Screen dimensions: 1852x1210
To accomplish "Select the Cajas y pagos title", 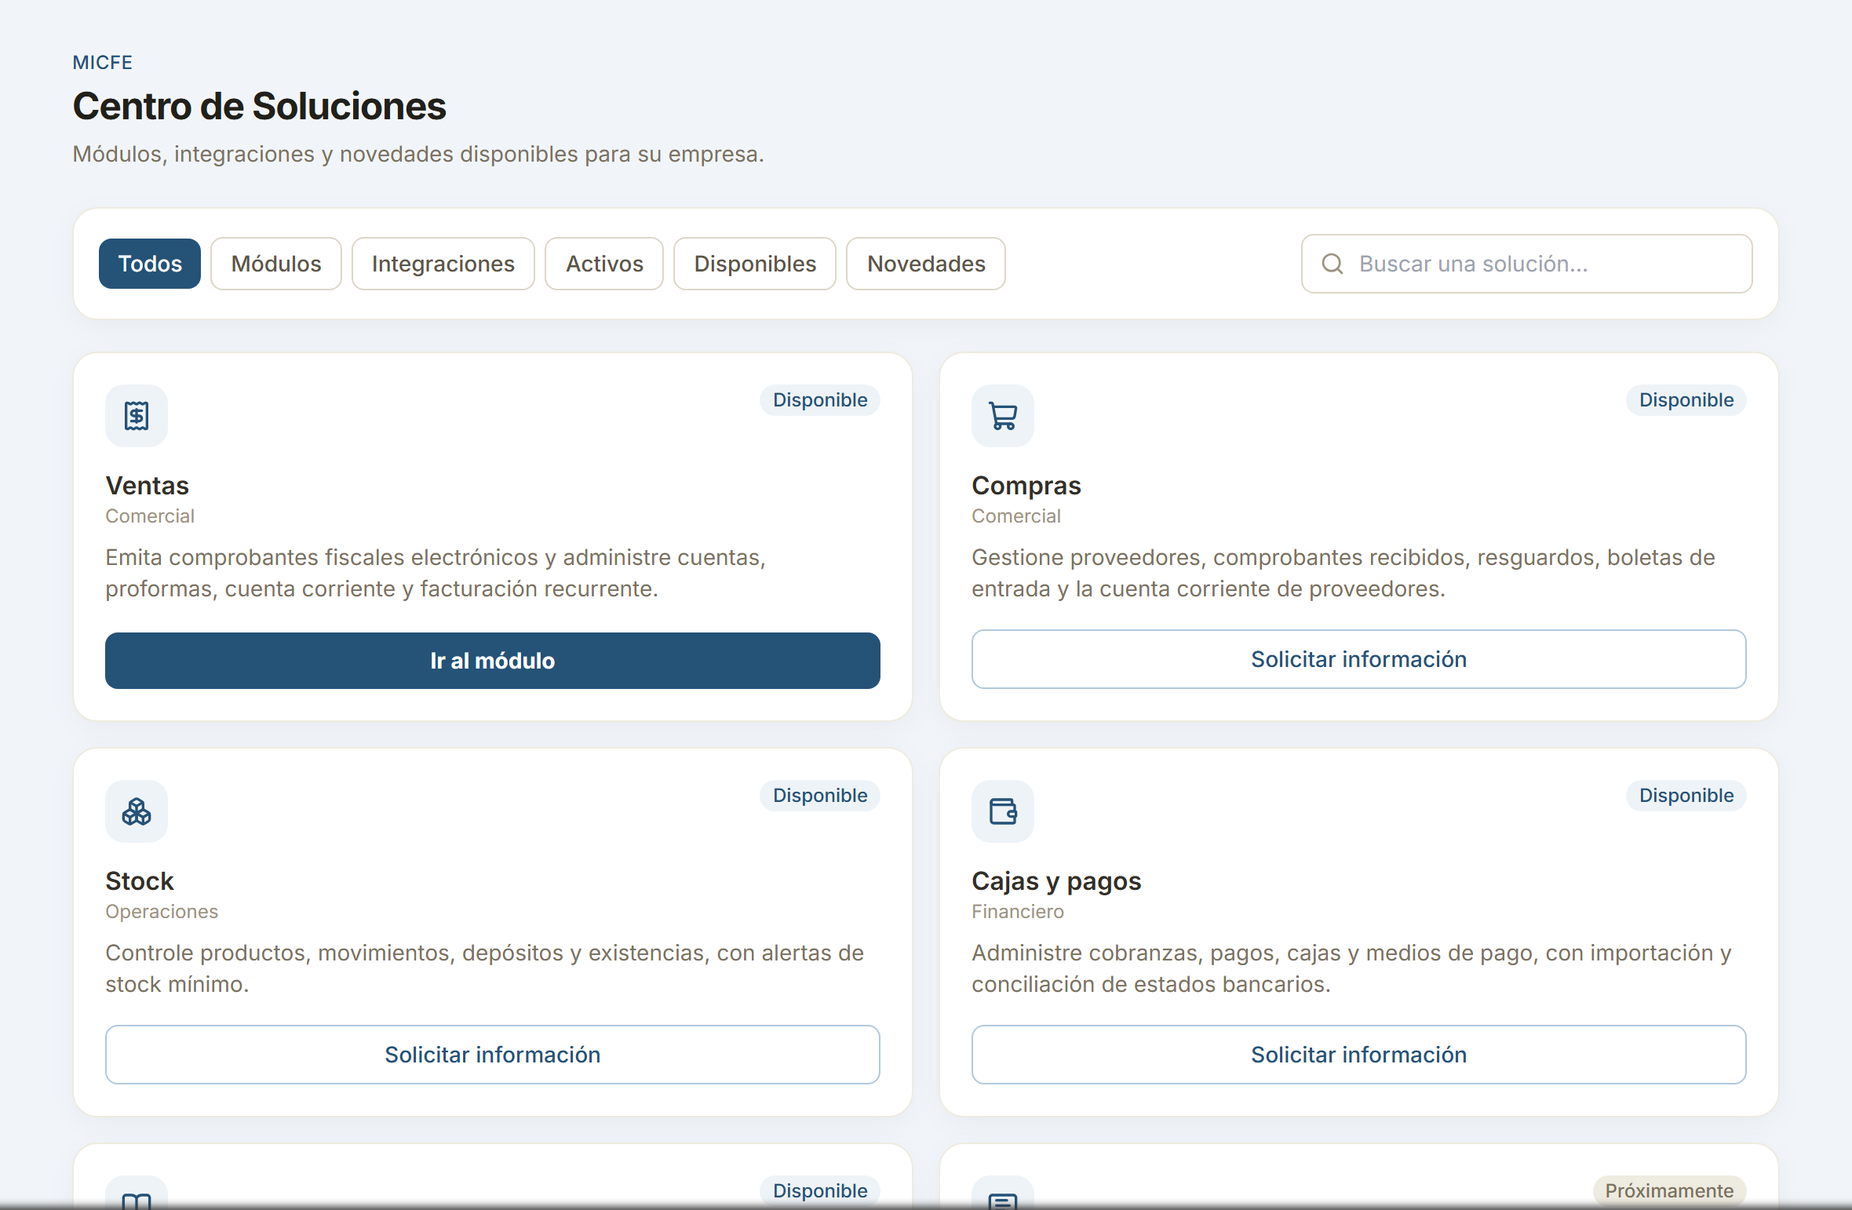I will point(1056,882).
